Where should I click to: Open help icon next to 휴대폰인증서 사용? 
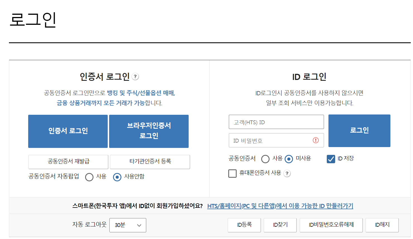(287, 174)
